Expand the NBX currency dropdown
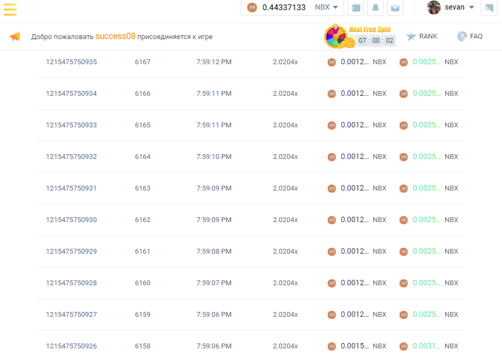The height and width of the screenshot is (358, 502). point(327,7)
